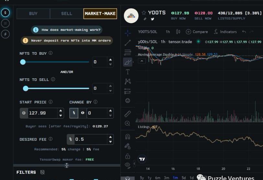
Task: Collapse the chart indicator legend arrow
Action: (x=142, y=61)
